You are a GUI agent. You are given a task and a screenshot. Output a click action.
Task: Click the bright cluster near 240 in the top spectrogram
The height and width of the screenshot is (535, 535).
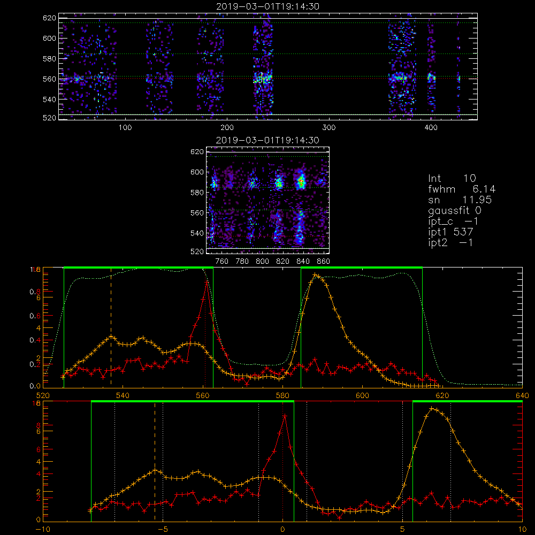point(263,79)
